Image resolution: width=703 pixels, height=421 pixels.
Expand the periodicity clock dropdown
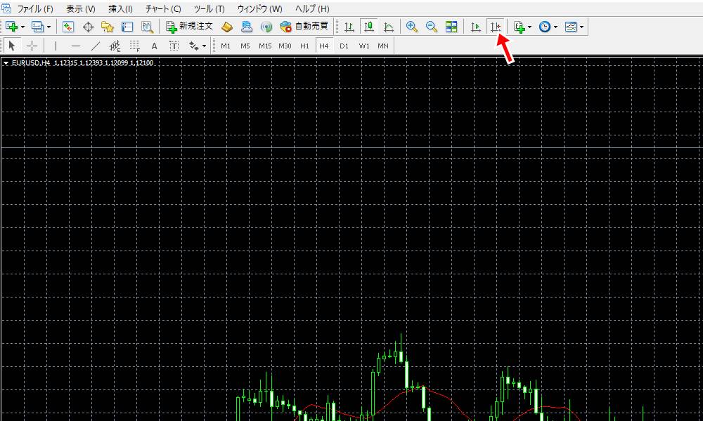click(x=555, y=27)
